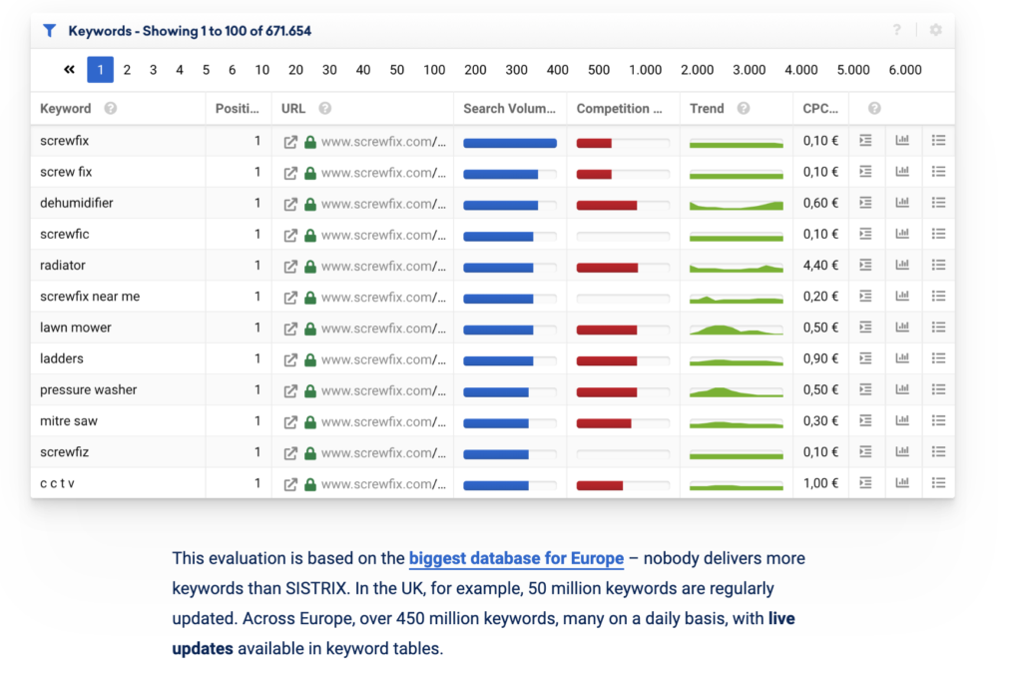Click CPC value 0,60 €
The height and width of the screenshot is (675, 1022).
coord(820,203)
